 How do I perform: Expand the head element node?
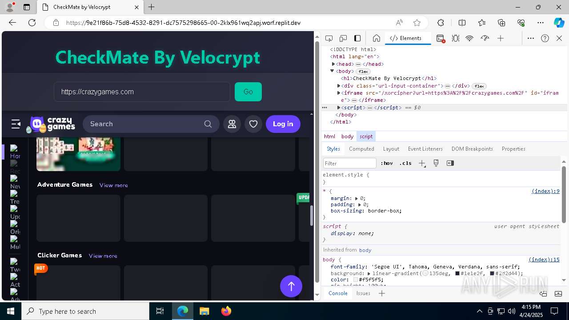(333, 64)
